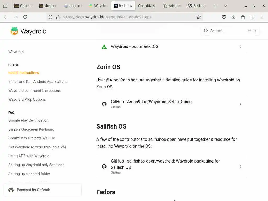Image resolution: width=268 pixels, height=201 pixels.
Task: Open the Firefox hamburger application menu
Action: [262, 17]
